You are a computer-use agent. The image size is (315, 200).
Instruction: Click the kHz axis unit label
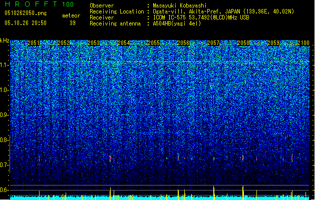pos(5,40)
